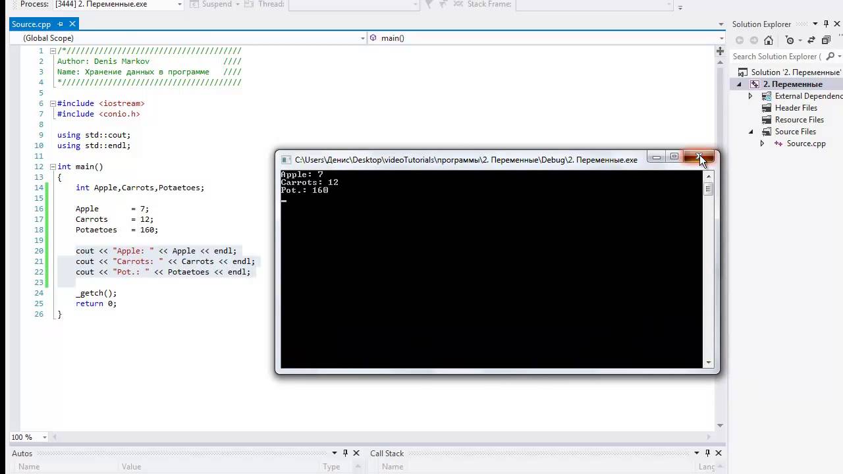Minimize the console window
This screenshot has height=474, width=843.
click(x=657, y=157)
